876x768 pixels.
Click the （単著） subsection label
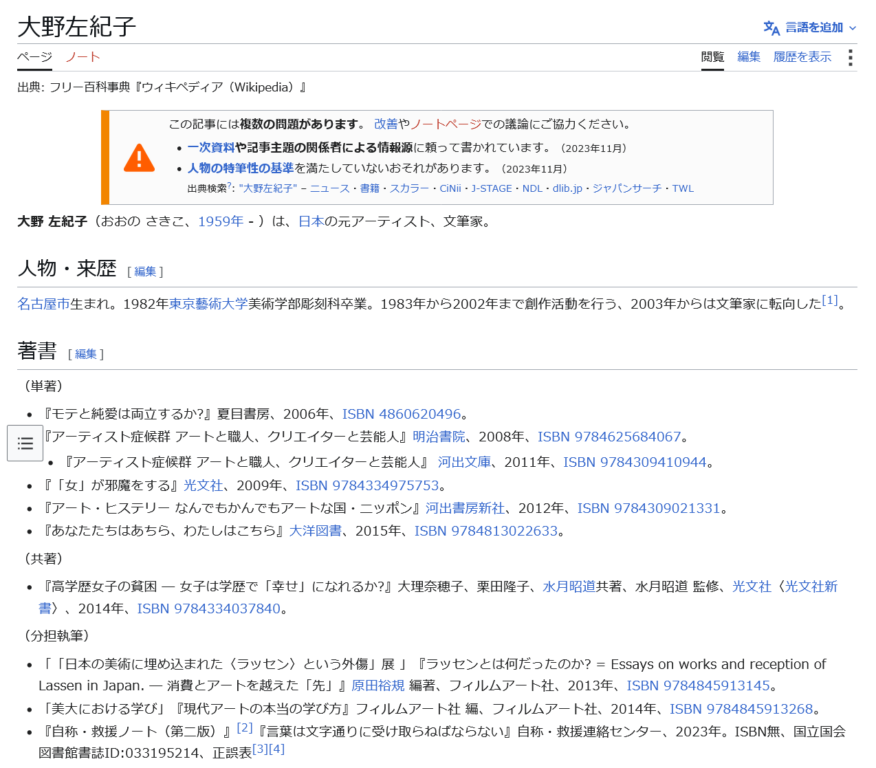click(x=44, y=386)
